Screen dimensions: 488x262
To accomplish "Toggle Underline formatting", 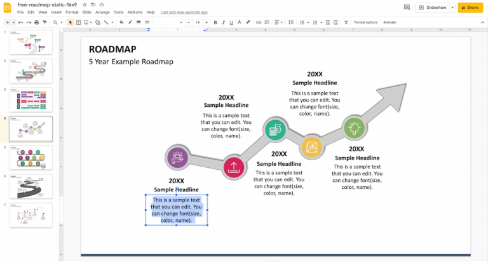I will [232, 22].
